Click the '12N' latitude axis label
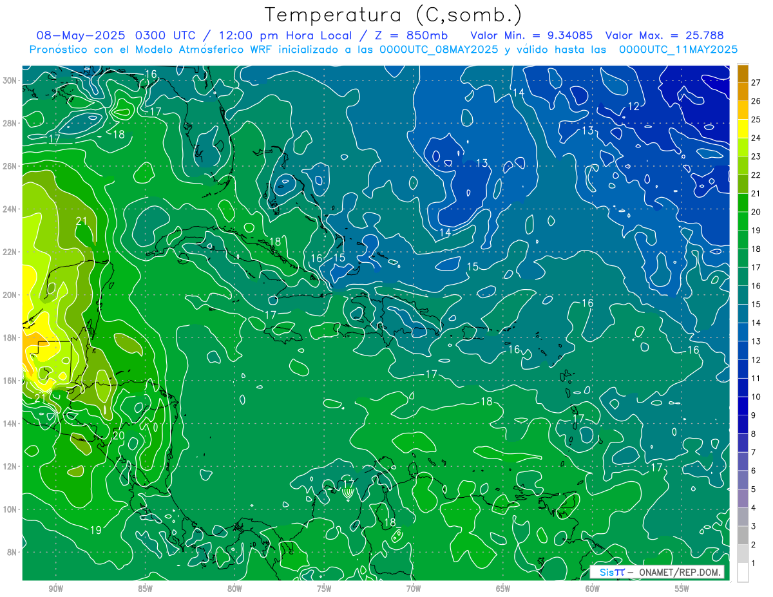The height and width of the screenshot is (597, 773). pos(10,466)
